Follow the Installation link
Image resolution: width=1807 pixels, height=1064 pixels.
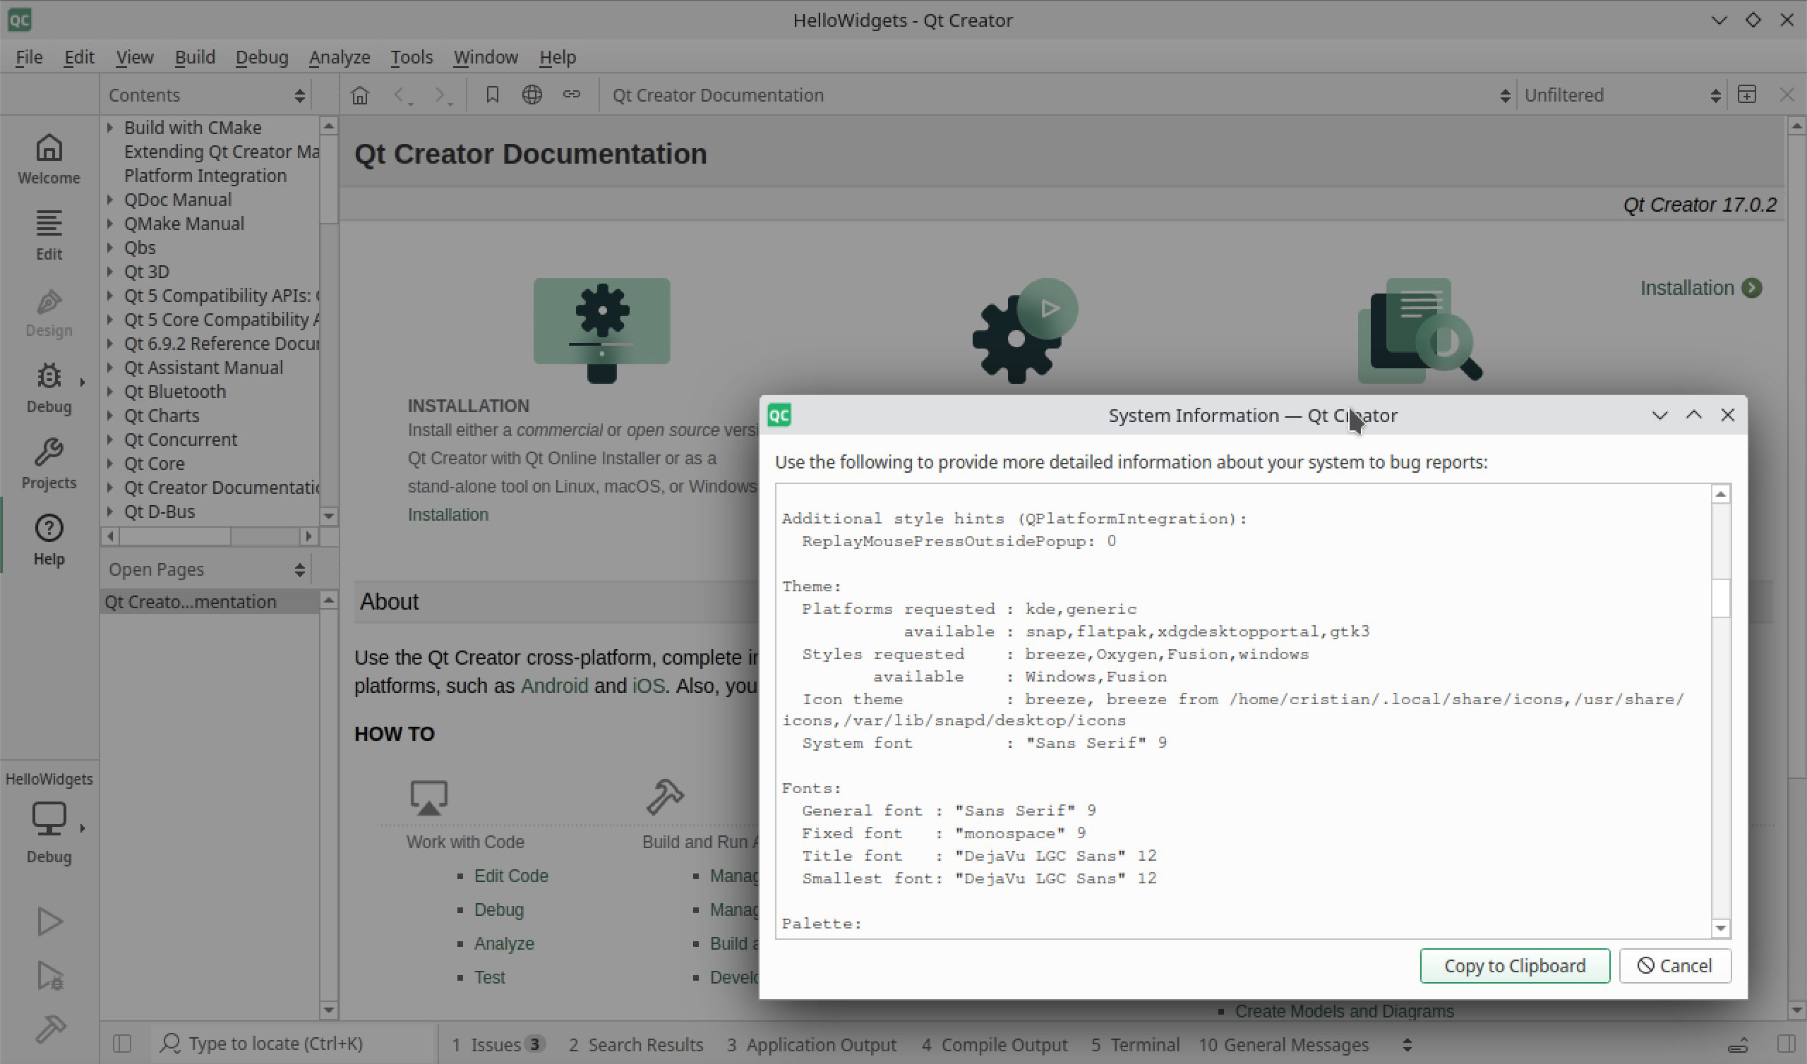pos(448,514)
